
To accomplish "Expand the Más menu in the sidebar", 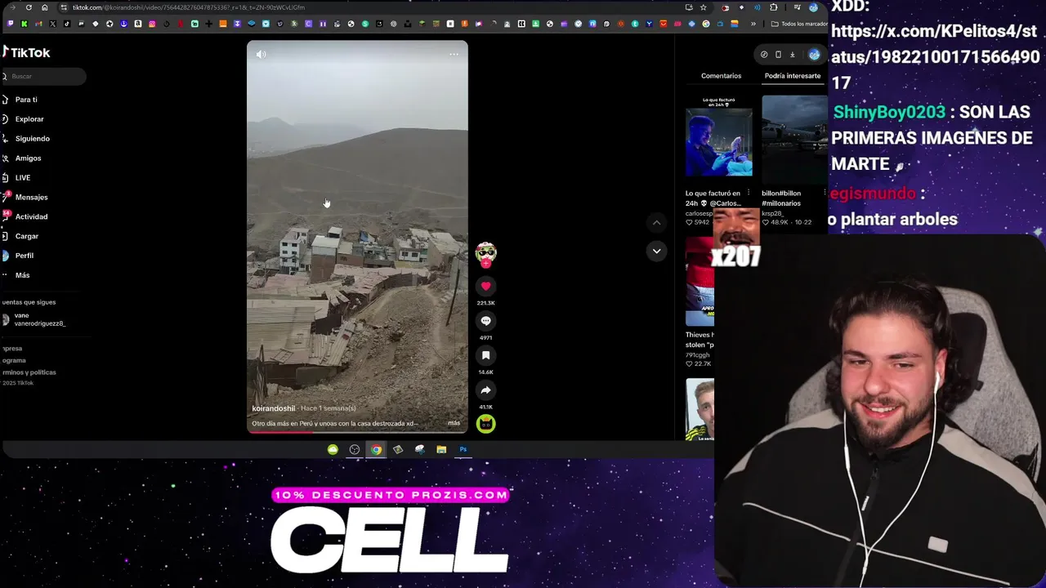I will [22, 275].
